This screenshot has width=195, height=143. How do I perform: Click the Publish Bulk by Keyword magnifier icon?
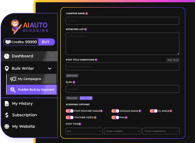[13, 90]
